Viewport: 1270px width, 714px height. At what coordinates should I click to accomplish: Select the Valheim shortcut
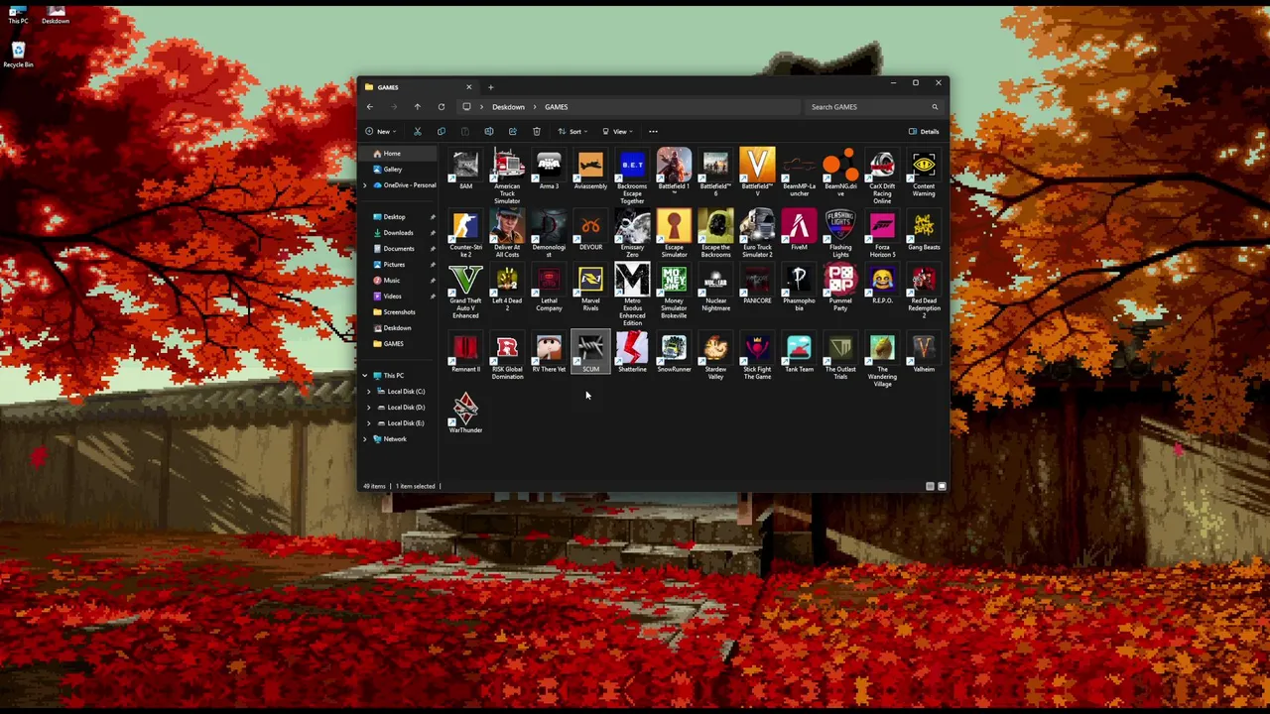(x=924, y=352)
